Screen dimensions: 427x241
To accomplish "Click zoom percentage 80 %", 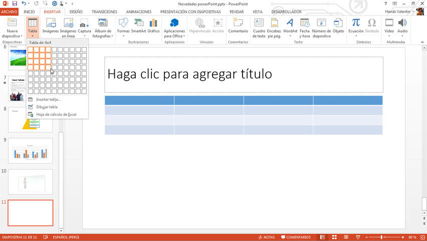I will [x=412, y=237].
